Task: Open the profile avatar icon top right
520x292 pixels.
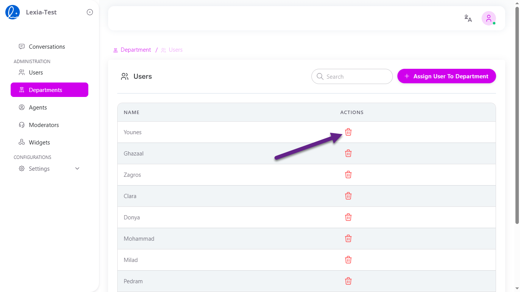Action: 488,18
